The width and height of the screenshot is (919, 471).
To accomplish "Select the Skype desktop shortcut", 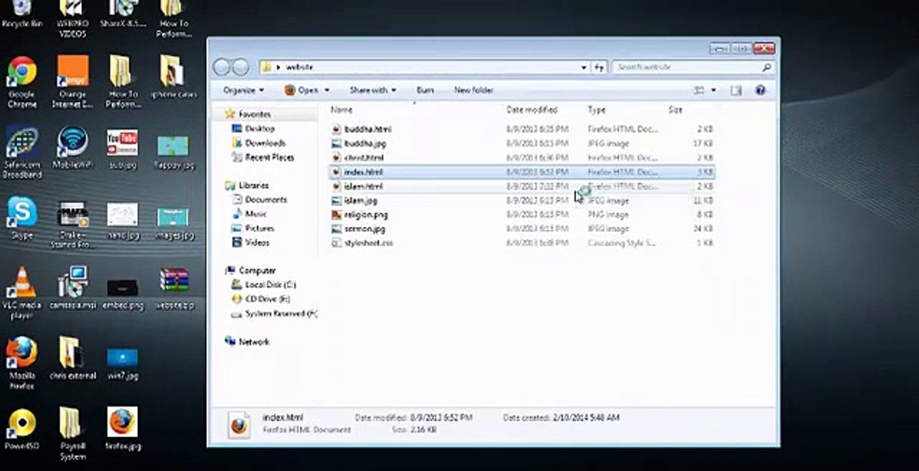I will coord(22,218).
